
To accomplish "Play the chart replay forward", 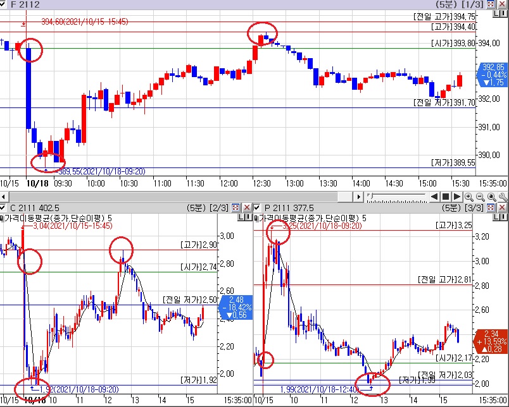I will pyautogui.click(x=456, y=197).
